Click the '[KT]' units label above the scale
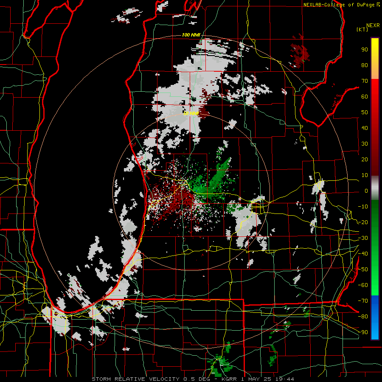Screen dimensions: 382x382 [x=362, y=29]
